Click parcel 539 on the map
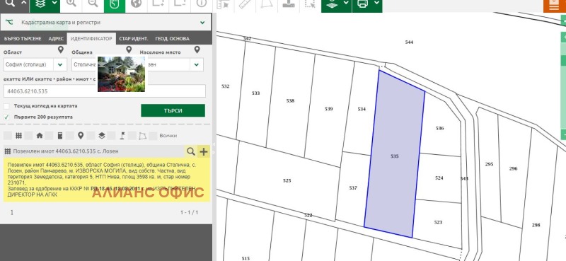566x261 pixels. coord(328,109)
